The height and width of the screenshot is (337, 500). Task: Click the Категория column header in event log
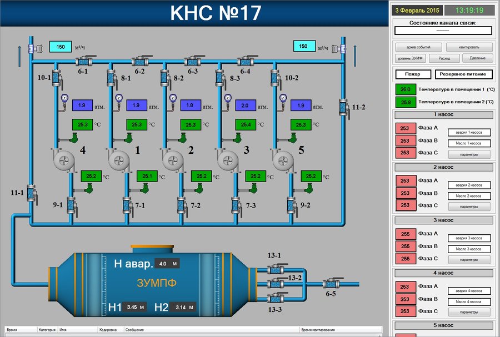click(47, 330)
